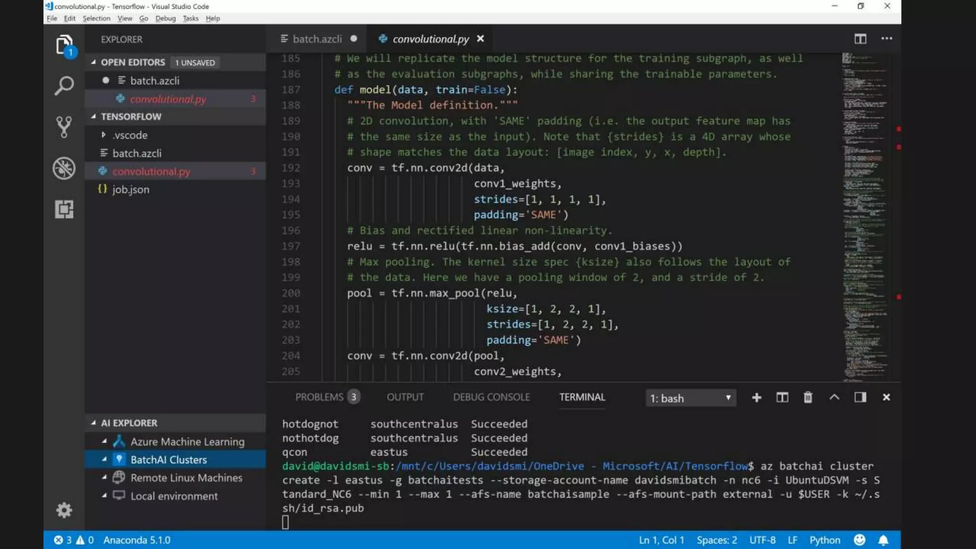Switch to the batch.azcli editor tab
This screenshot has width=976, height=549.
click(x=317, y=39)
